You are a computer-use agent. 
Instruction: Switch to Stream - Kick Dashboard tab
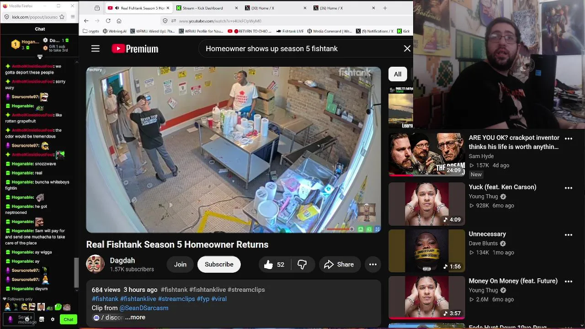pyautogui.click(x=207, y=8)
